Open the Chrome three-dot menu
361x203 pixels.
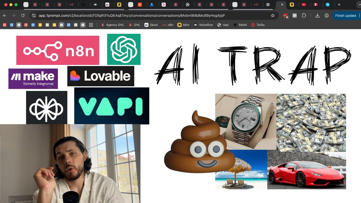click(x=359, y=16)
